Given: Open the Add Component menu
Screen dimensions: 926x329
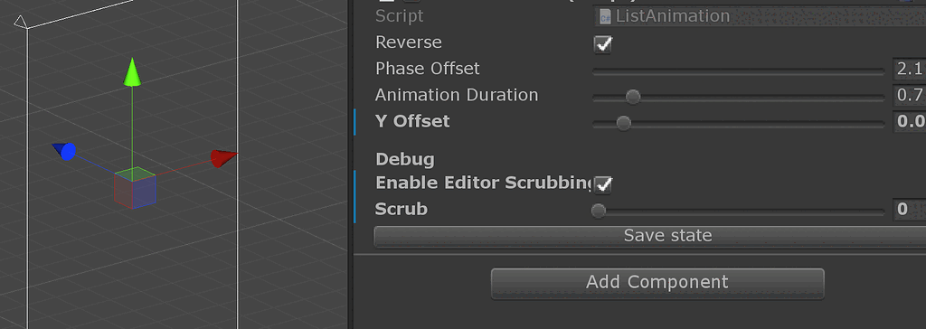Looking at the screenshot, I should (657, 283).
